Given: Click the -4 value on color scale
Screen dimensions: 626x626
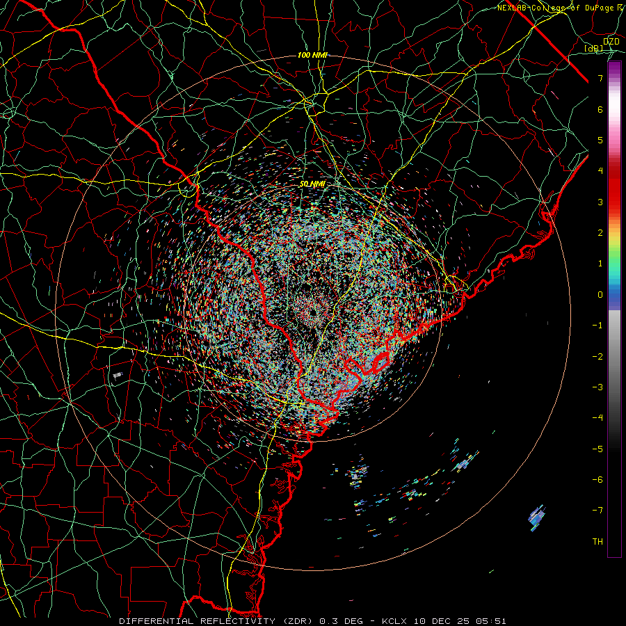Looking at the screenshot, I should 597,418.
